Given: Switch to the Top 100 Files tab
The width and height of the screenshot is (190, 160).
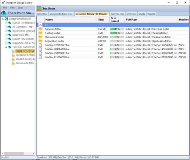Looking at the screenshot, I should [x=118, y=14].
